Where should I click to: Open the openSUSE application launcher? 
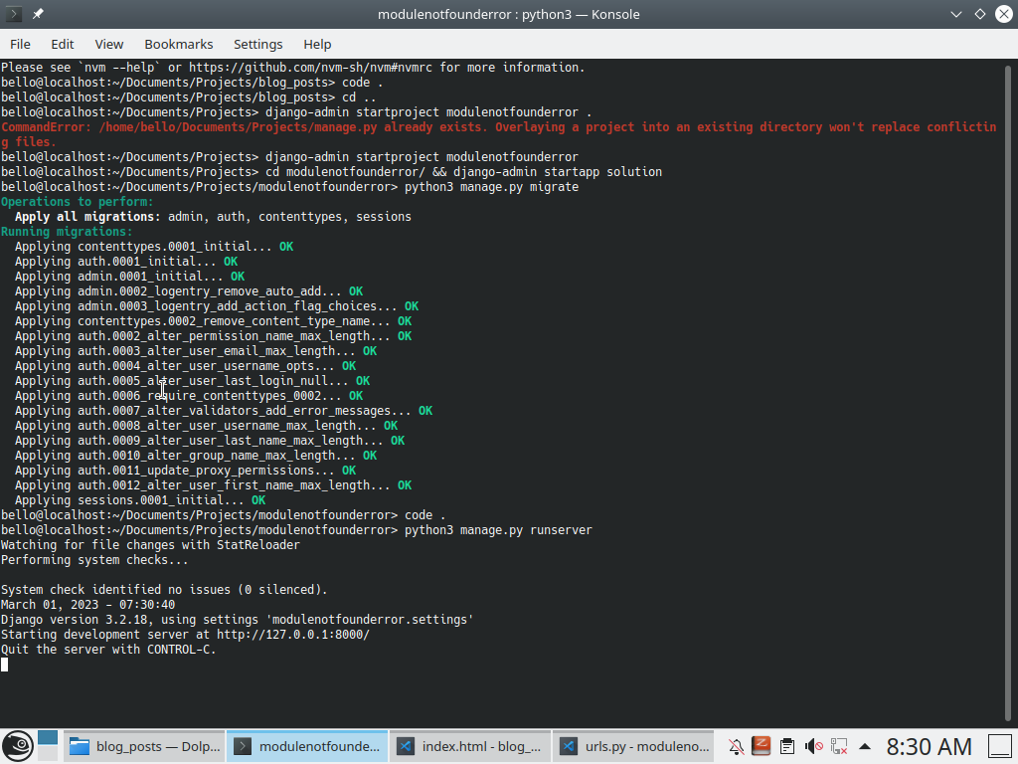coord(17,746)
